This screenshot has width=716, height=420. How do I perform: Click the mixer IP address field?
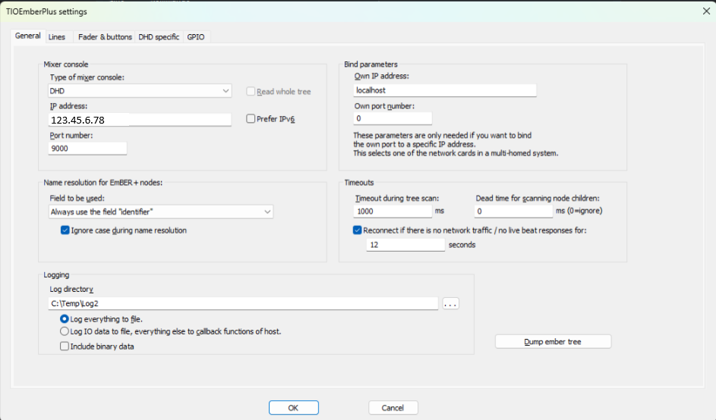140,120
